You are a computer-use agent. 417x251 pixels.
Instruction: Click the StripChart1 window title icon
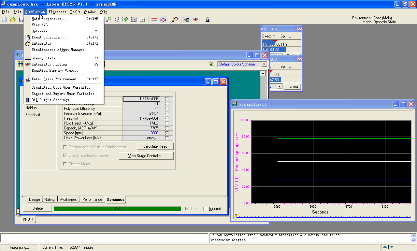(235, 104)
